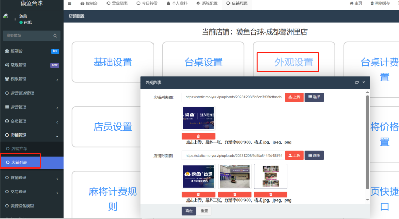Switch to the 个人资料 top tab

click(x=177, y=3)
